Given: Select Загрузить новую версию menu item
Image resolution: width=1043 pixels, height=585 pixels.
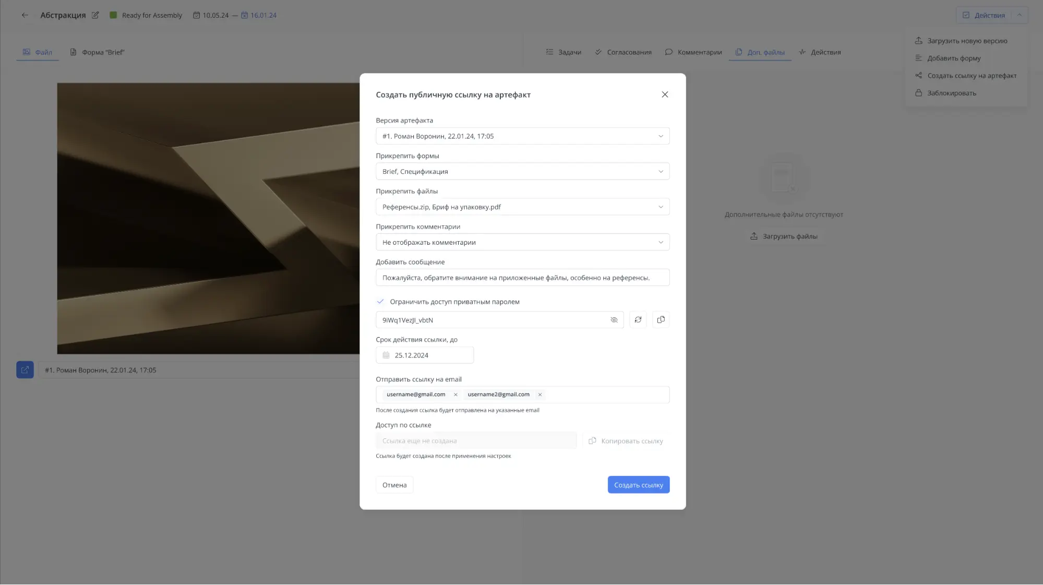Looking at the screenshot, I should (961, 41).
